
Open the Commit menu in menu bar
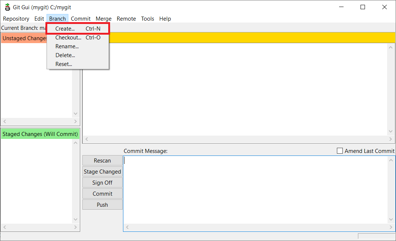coord(81,19)
